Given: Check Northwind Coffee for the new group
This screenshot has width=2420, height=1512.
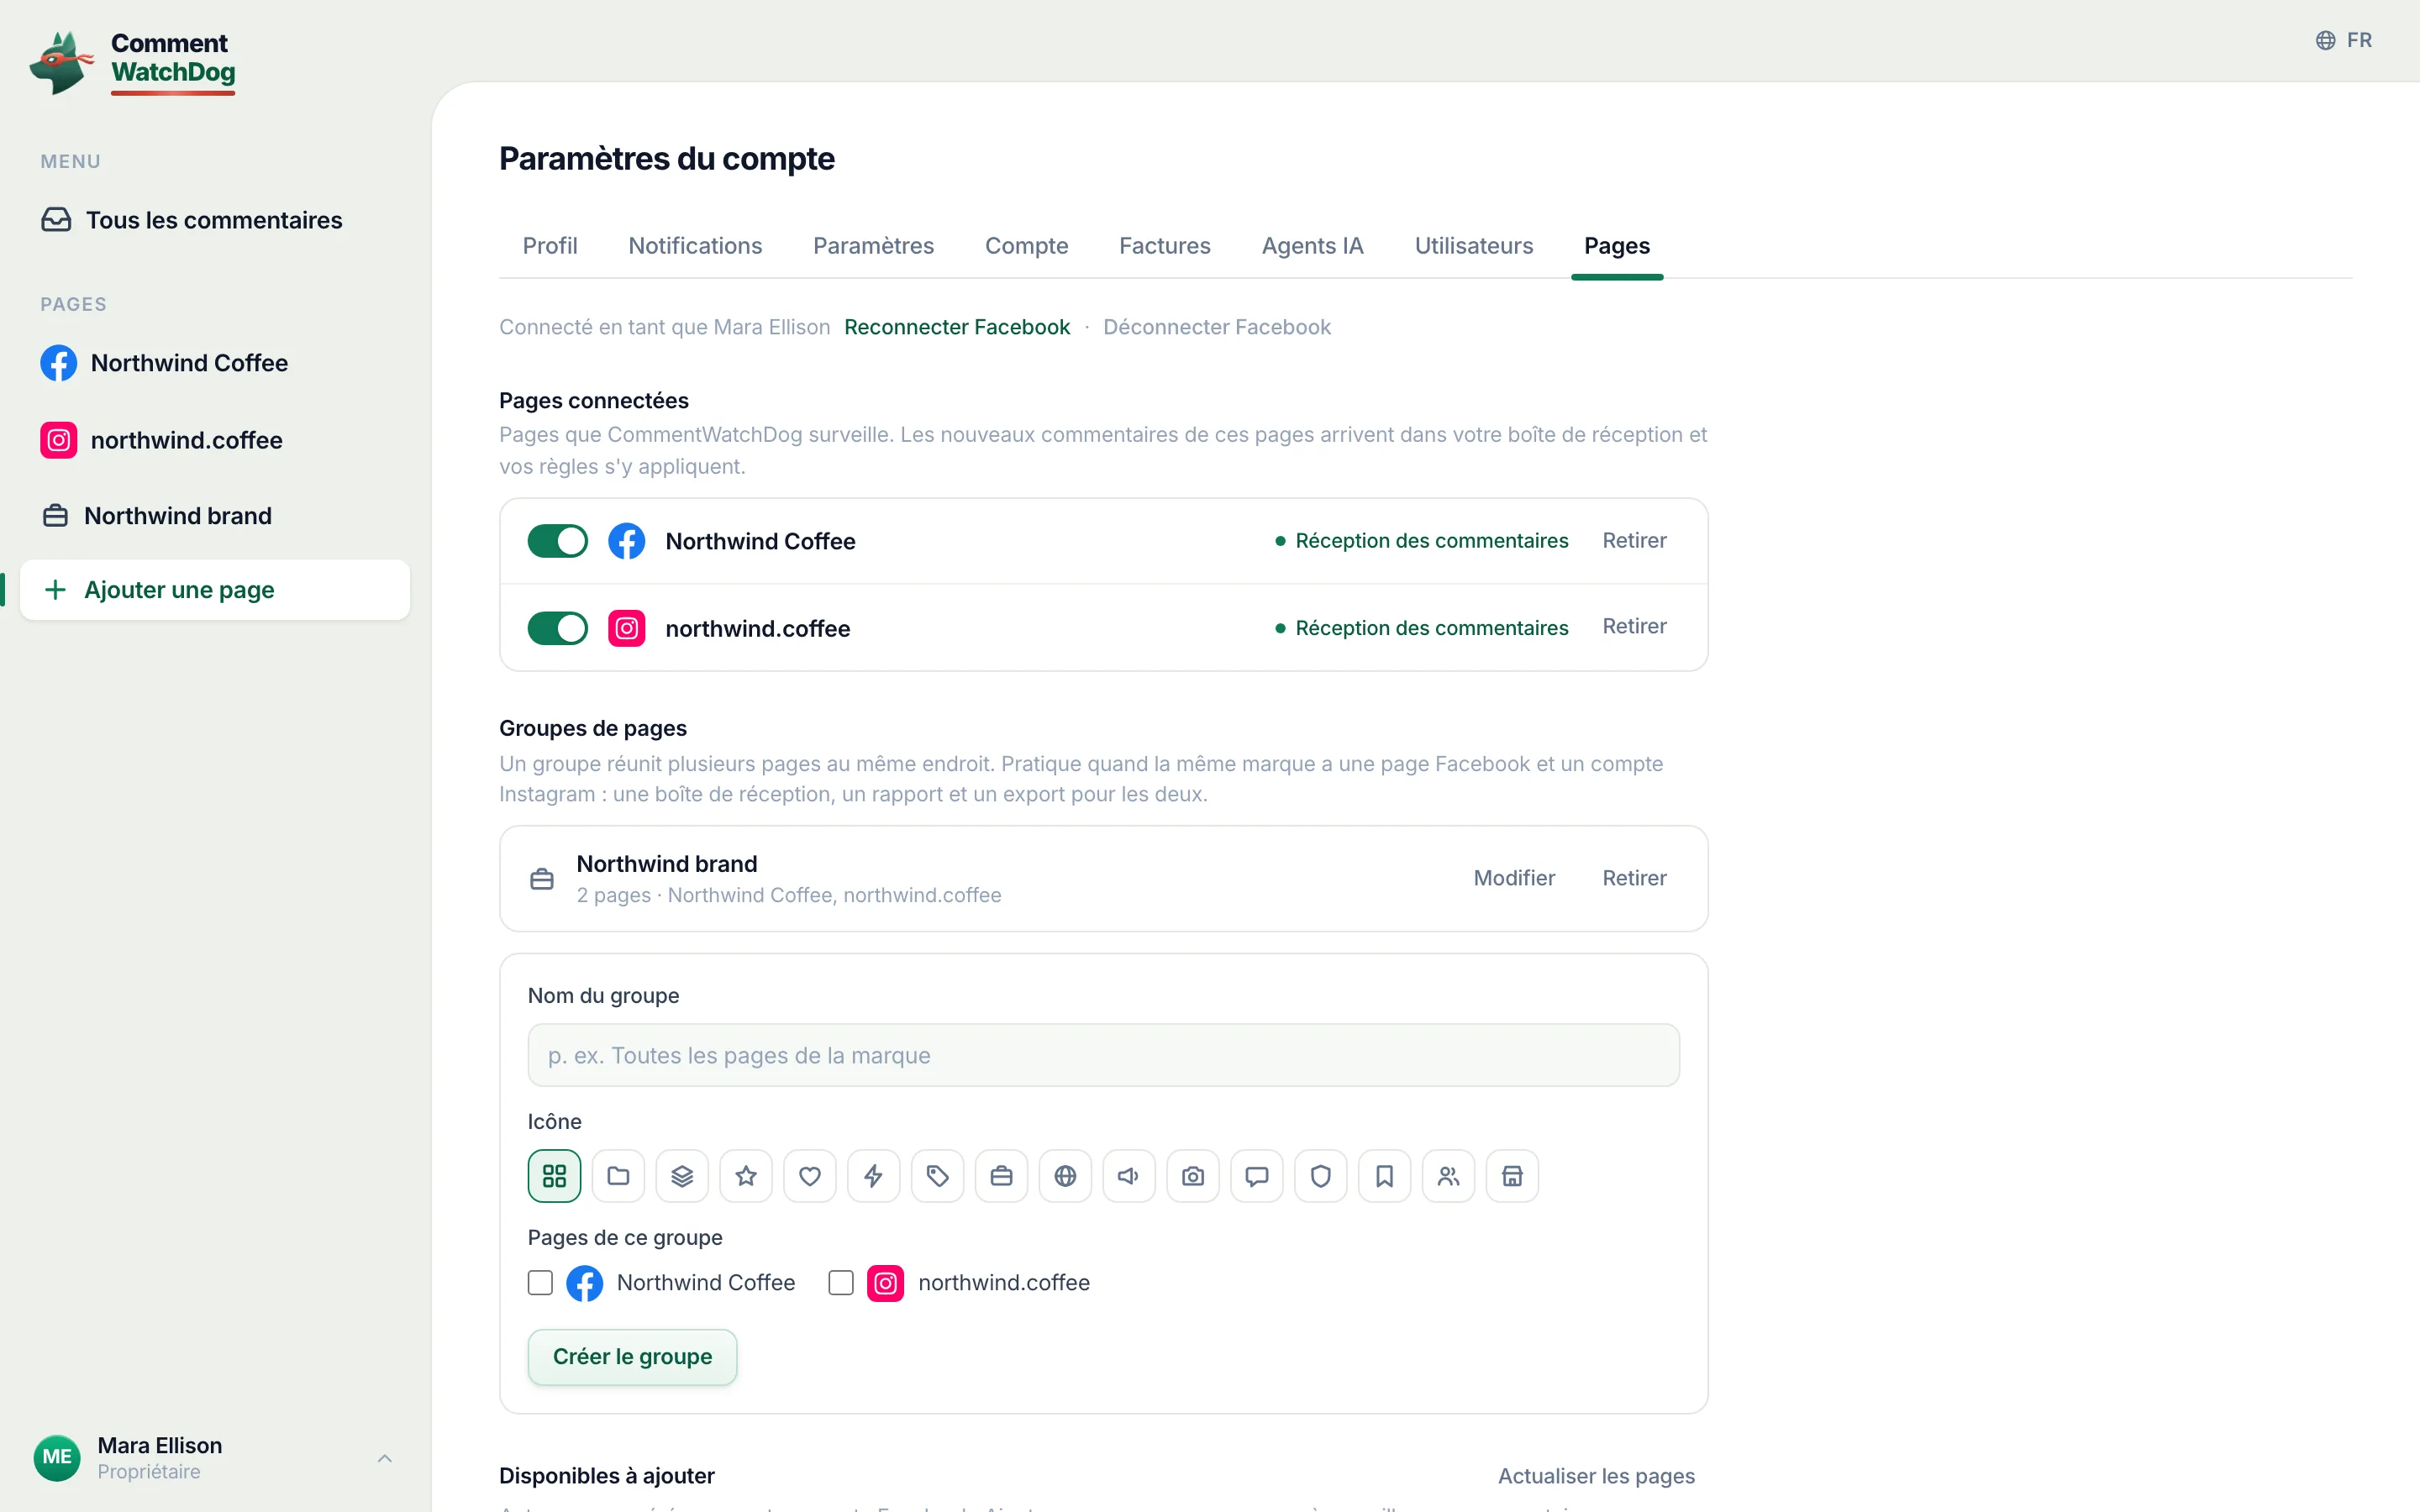Looking at the screenshot, I should pyautogui.click(x=540, y=1283).
